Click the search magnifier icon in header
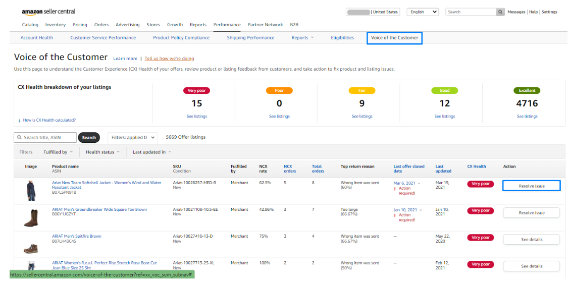The image size is (568, 282). [500, 12]
